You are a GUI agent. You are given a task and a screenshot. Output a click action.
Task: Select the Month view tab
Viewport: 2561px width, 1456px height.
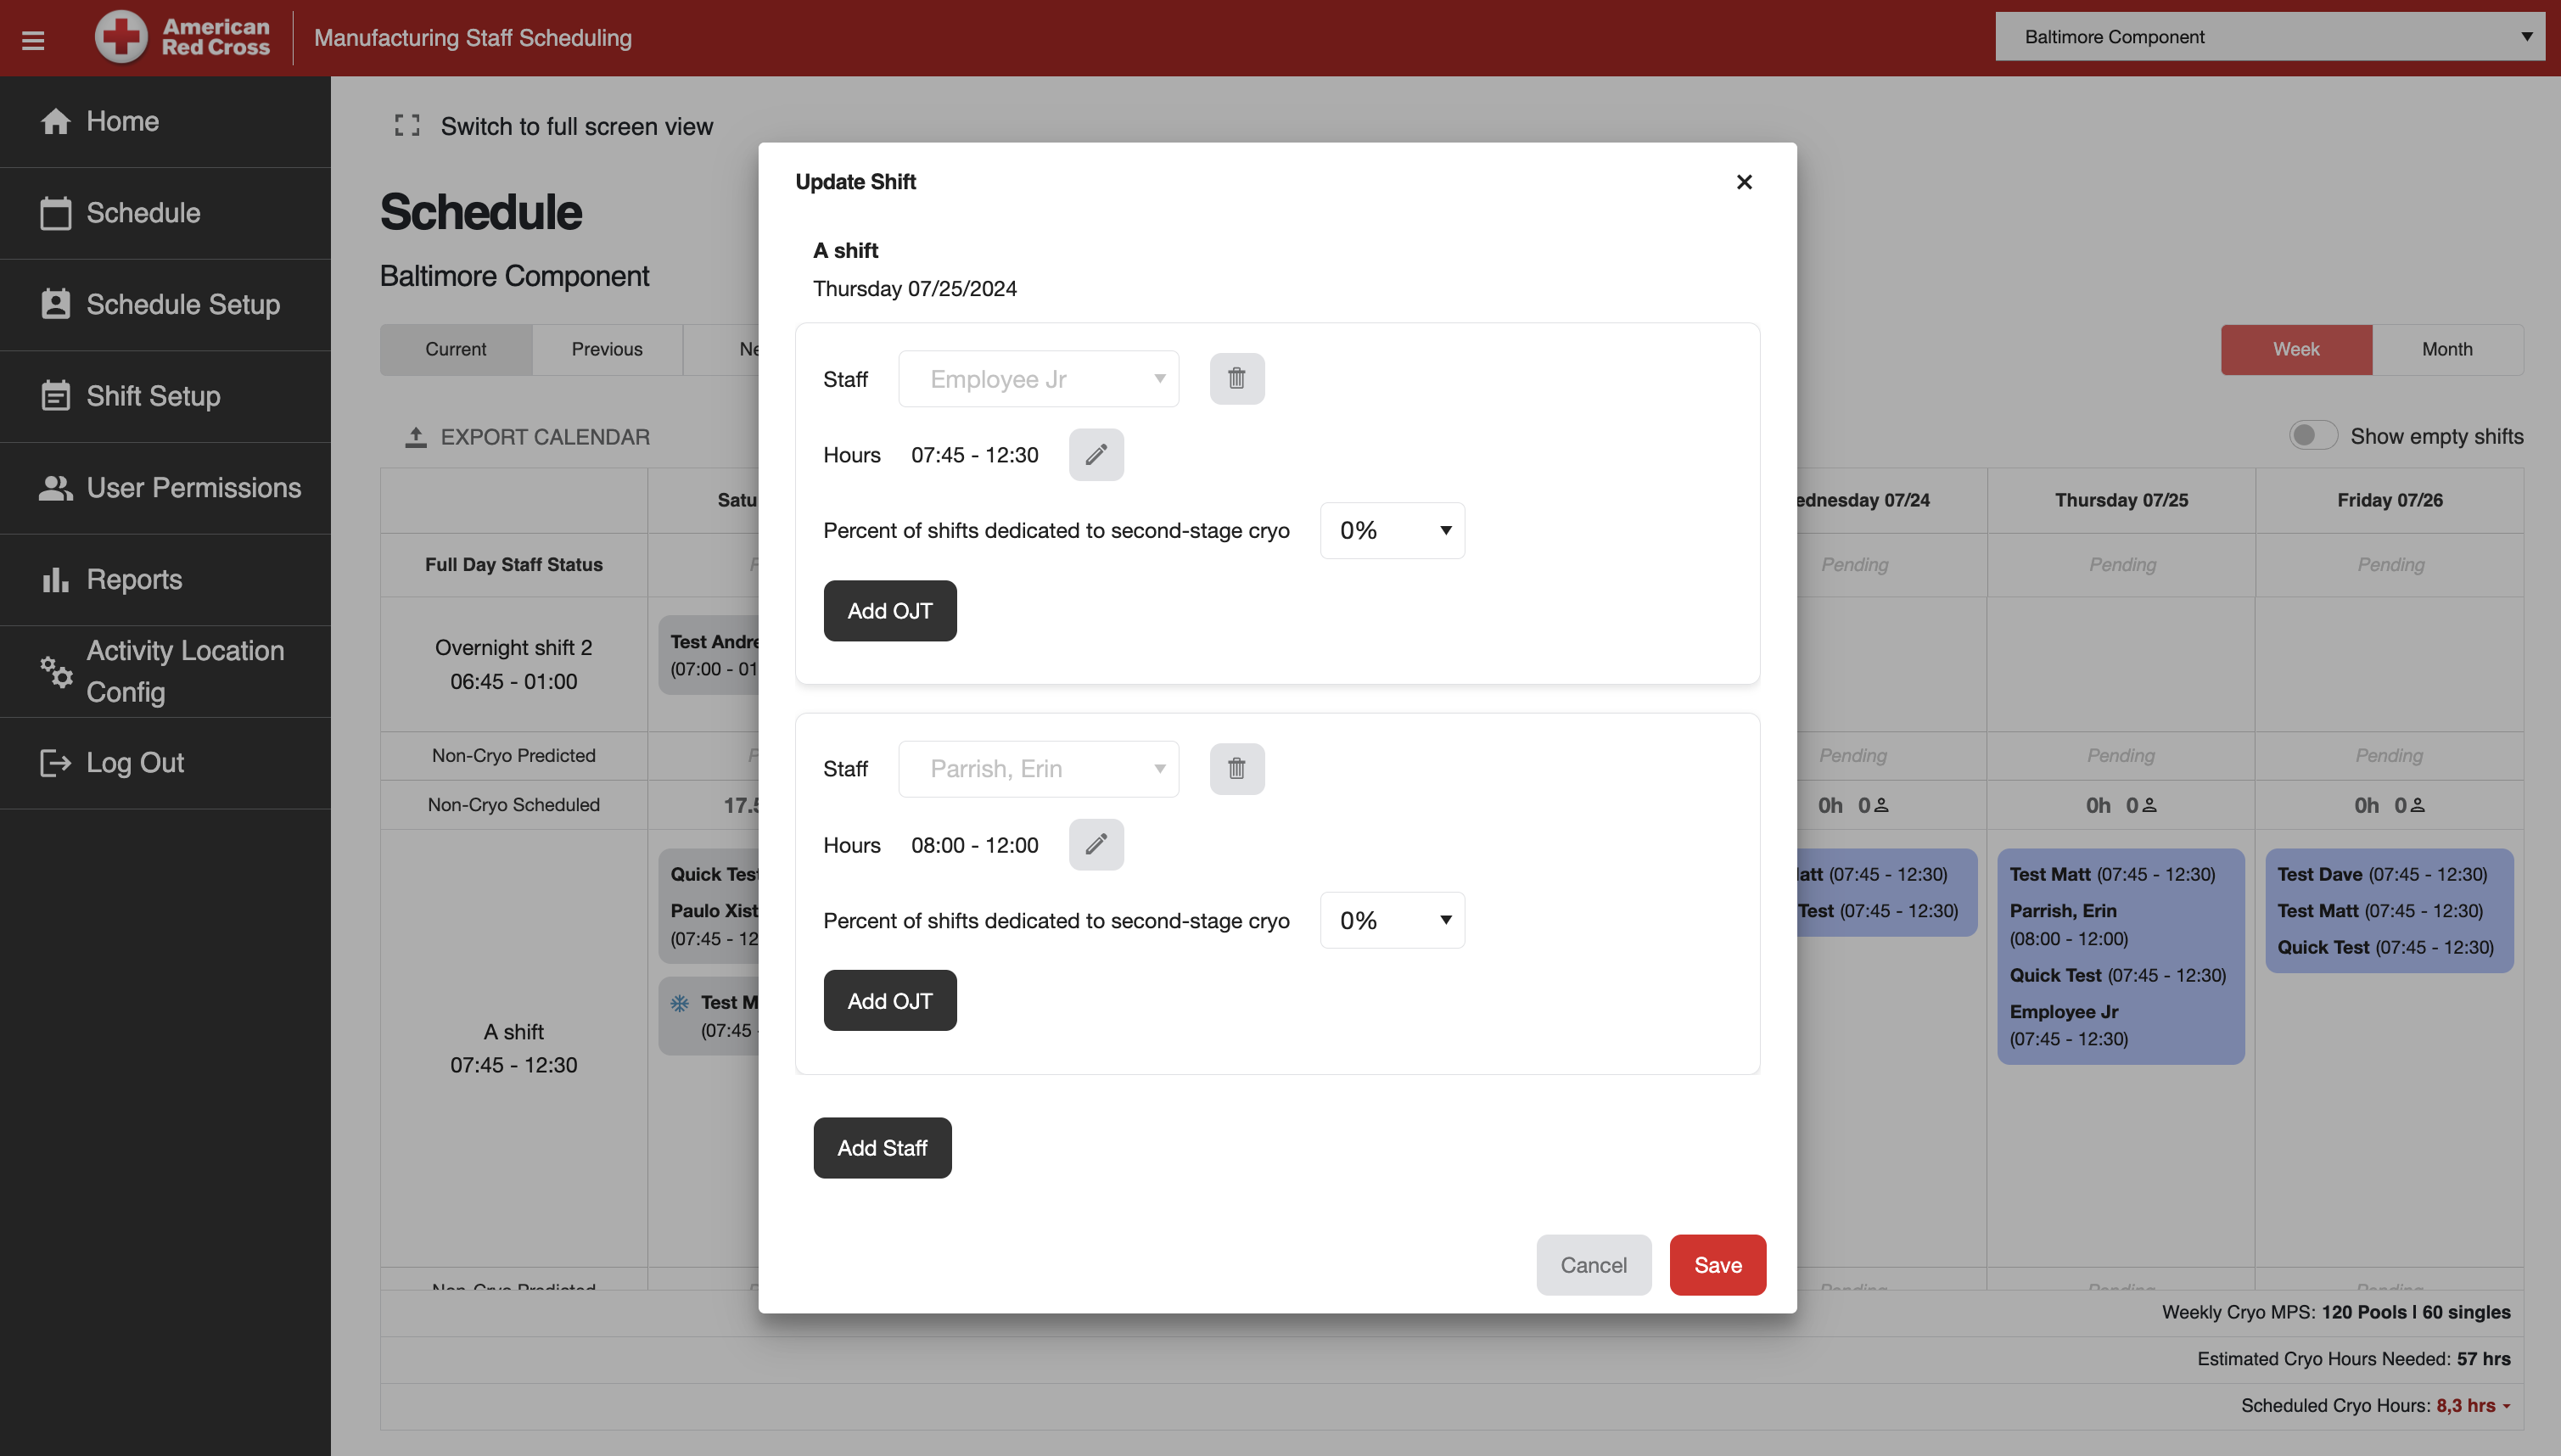[x=2447, y=349]
